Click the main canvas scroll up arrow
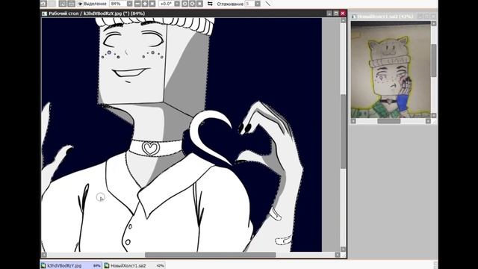The width and height of the screenshot is (478, 269). pos(343,20)
